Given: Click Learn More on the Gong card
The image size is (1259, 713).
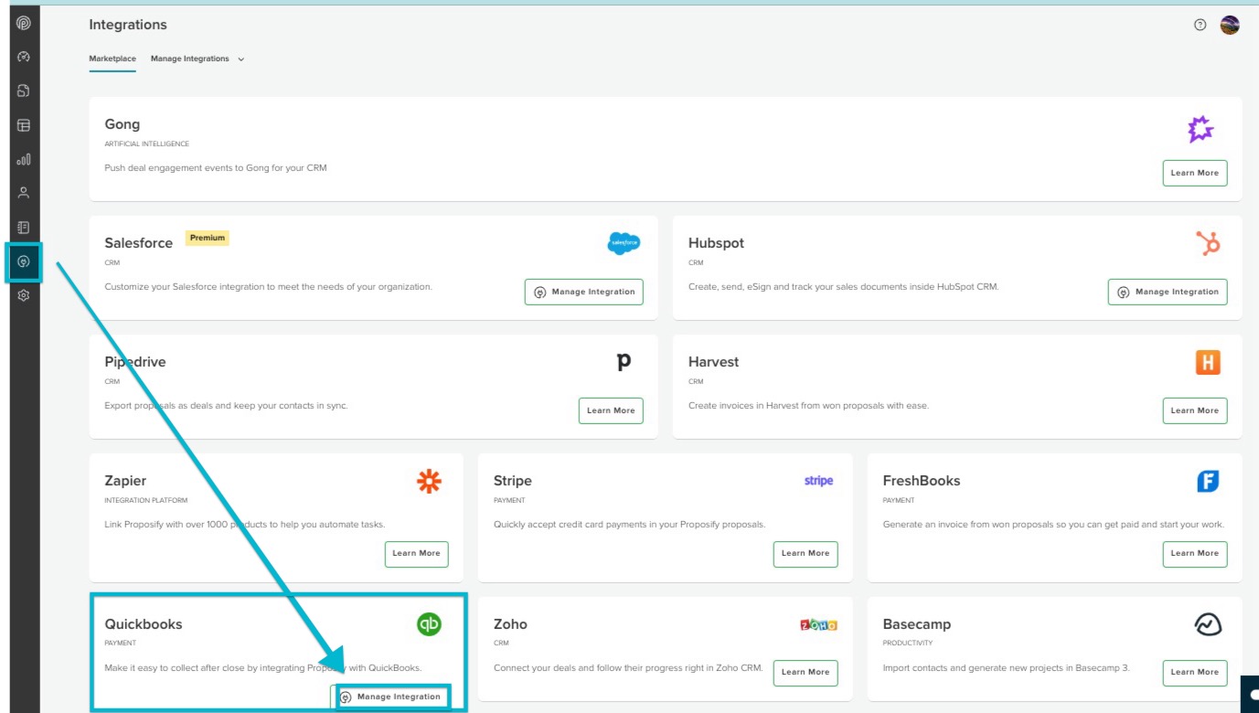Looking at the screenshot, I should (1194, 173).
